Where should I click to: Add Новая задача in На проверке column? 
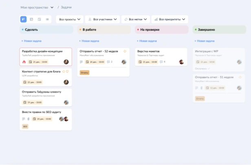click(147, 41)
